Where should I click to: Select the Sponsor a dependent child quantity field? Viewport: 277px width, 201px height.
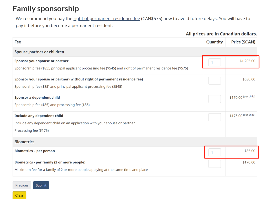coord(214,99)
